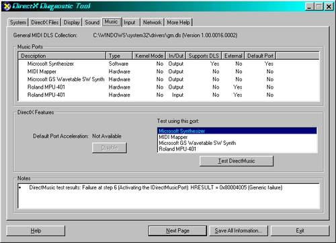
Task: Click the Type column header
Action: 120,56
